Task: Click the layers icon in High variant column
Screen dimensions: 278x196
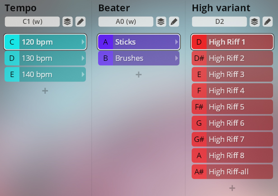Action: pyautogui.click(x=254, y=22)
